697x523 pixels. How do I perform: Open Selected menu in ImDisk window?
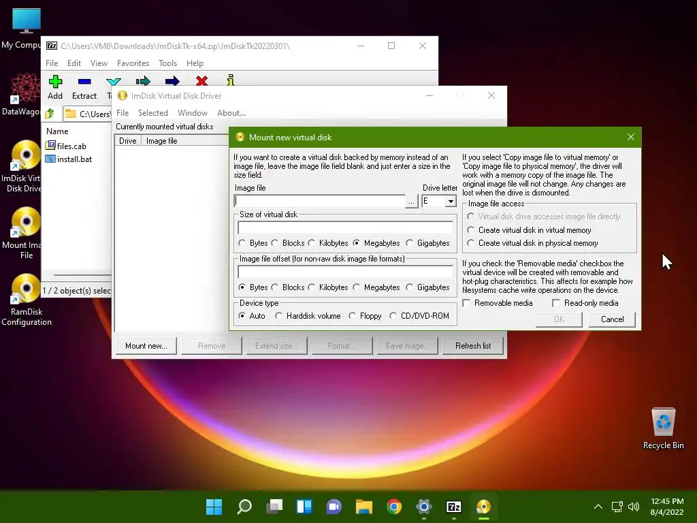click(153, 113)
